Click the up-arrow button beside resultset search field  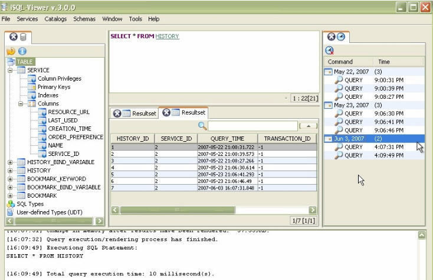[309, 126]
